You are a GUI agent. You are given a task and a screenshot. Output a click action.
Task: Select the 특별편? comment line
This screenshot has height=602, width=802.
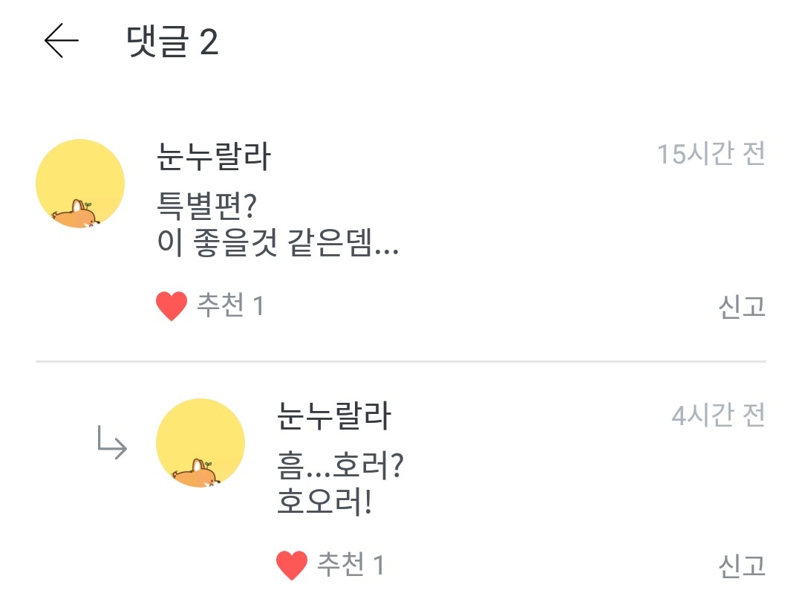tap(207, 204)
